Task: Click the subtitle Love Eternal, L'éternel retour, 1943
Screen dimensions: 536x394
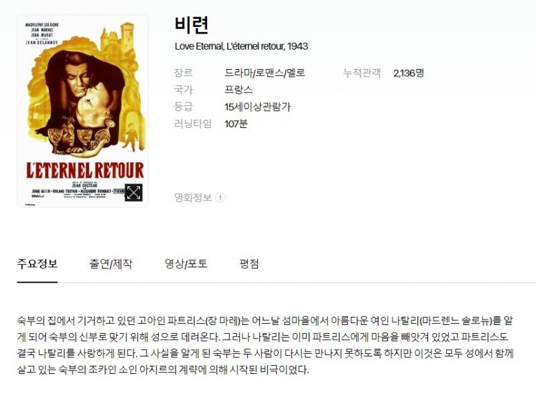Action: tap(241, 46)
